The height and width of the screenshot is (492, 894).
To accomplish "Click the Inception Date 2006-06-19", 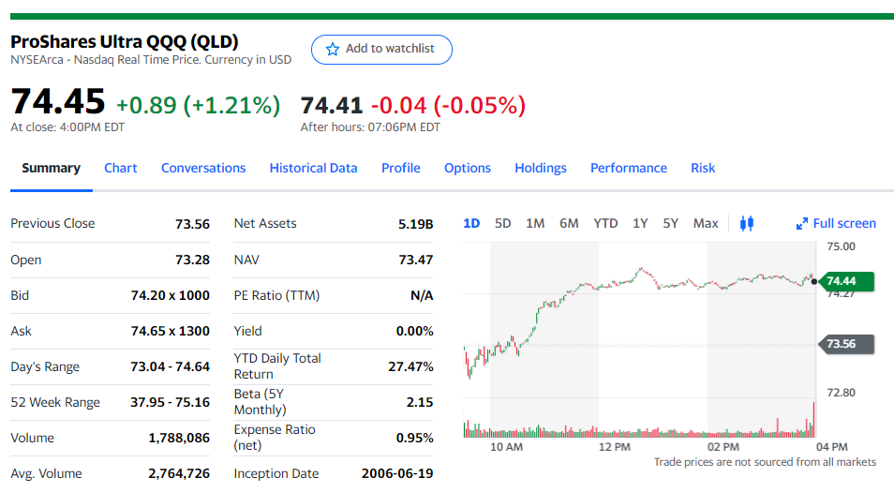I will click(x=397, y=474).
